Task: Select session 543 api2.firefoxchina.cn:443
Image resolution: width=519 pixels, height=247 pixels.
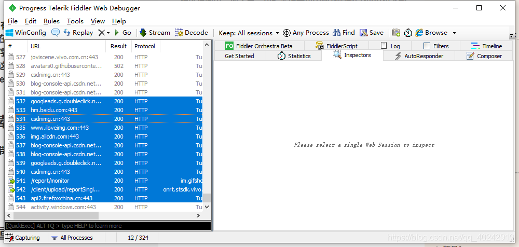Action: coord(104,198)
